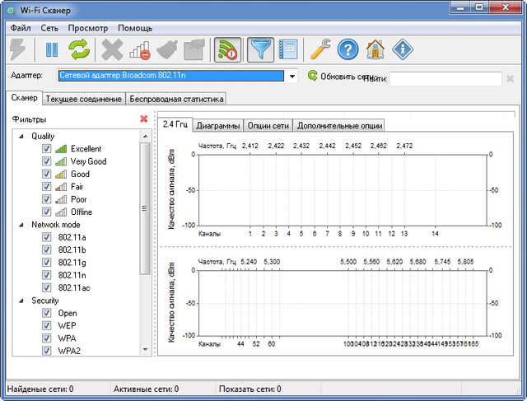Click the green refresh arrows icon
Viewport: 527px width, 401px height.
[x=78, y=50]
